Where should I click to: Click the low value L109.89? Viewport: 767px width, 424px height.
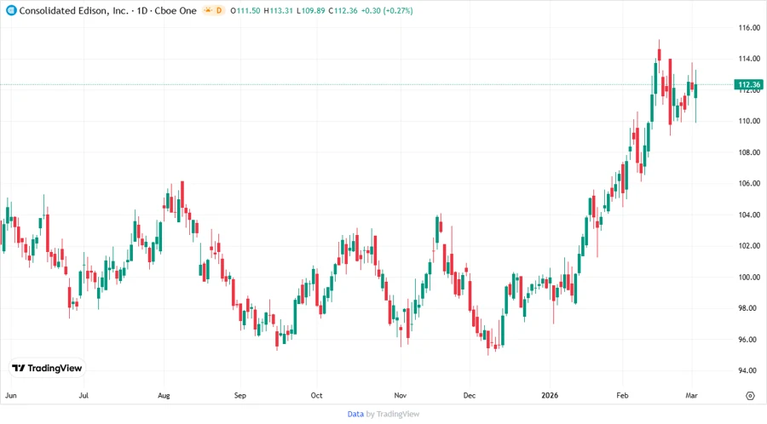(x=310, y=10)
